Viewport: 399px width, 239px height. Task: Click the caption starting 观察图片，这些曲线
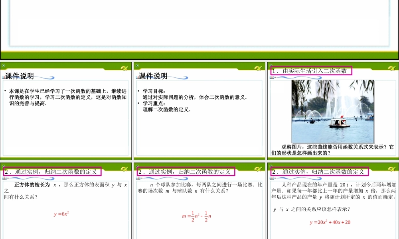coord(332,150)
